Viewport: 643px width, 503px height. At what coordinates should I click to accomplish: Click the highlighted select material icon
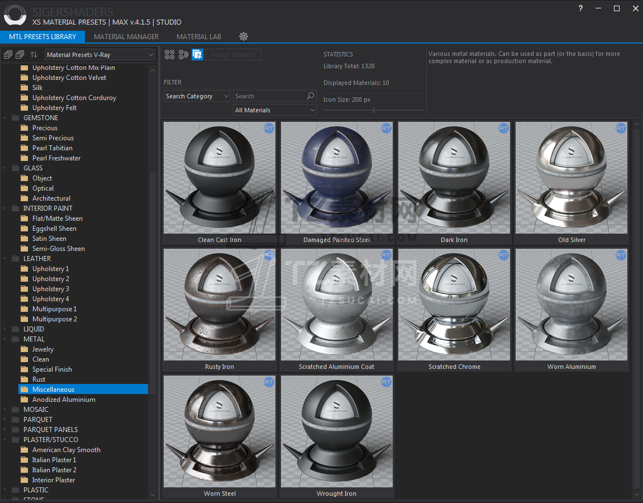(x=197, y=55)
